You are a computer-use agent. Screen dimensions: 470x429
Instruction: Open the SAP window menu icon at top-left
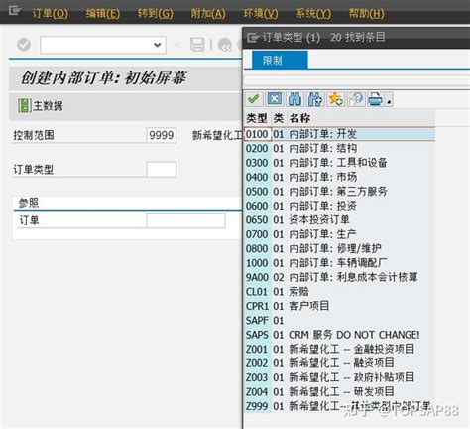[x=15, y=11]
